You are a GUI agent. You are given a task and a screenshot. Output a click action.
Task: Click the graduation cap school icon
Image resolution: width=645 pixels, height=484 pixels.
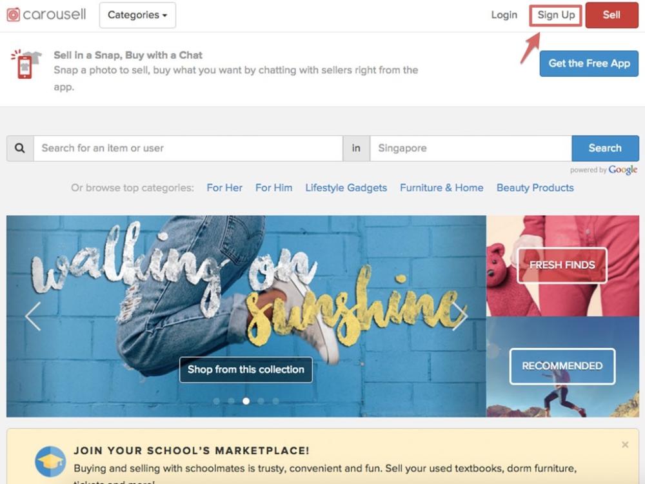click(x=50, y=461)
